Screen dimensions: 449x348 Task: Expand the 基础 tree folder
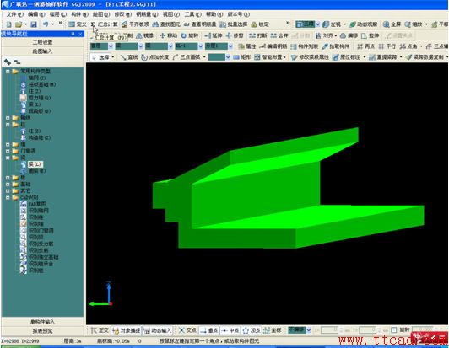click(8, 185)
